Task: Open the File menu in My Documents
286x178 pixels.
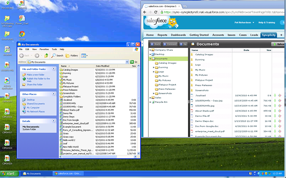Action: tap(21, 49)
